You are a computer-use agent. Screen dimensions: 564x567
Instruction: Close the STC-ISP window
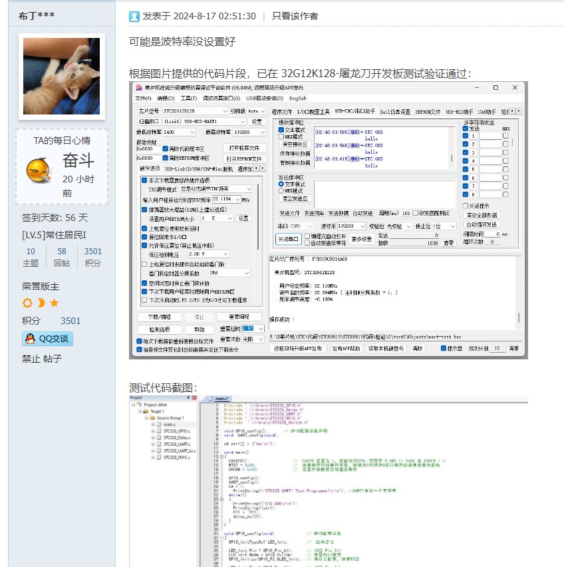coord(515,87)
